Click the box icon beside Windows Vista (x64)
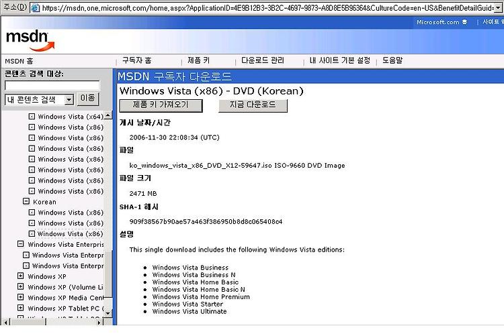The image size is (504, 336). [x=32, y=117]
